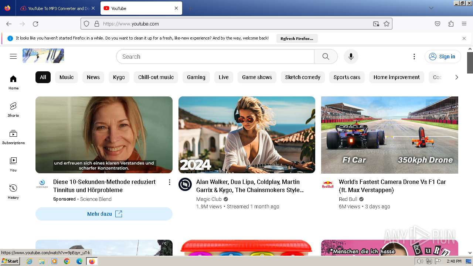Select the Gaming category chip
The height and width of the screenshot is (266, 473).
click(x=196, y=77)
